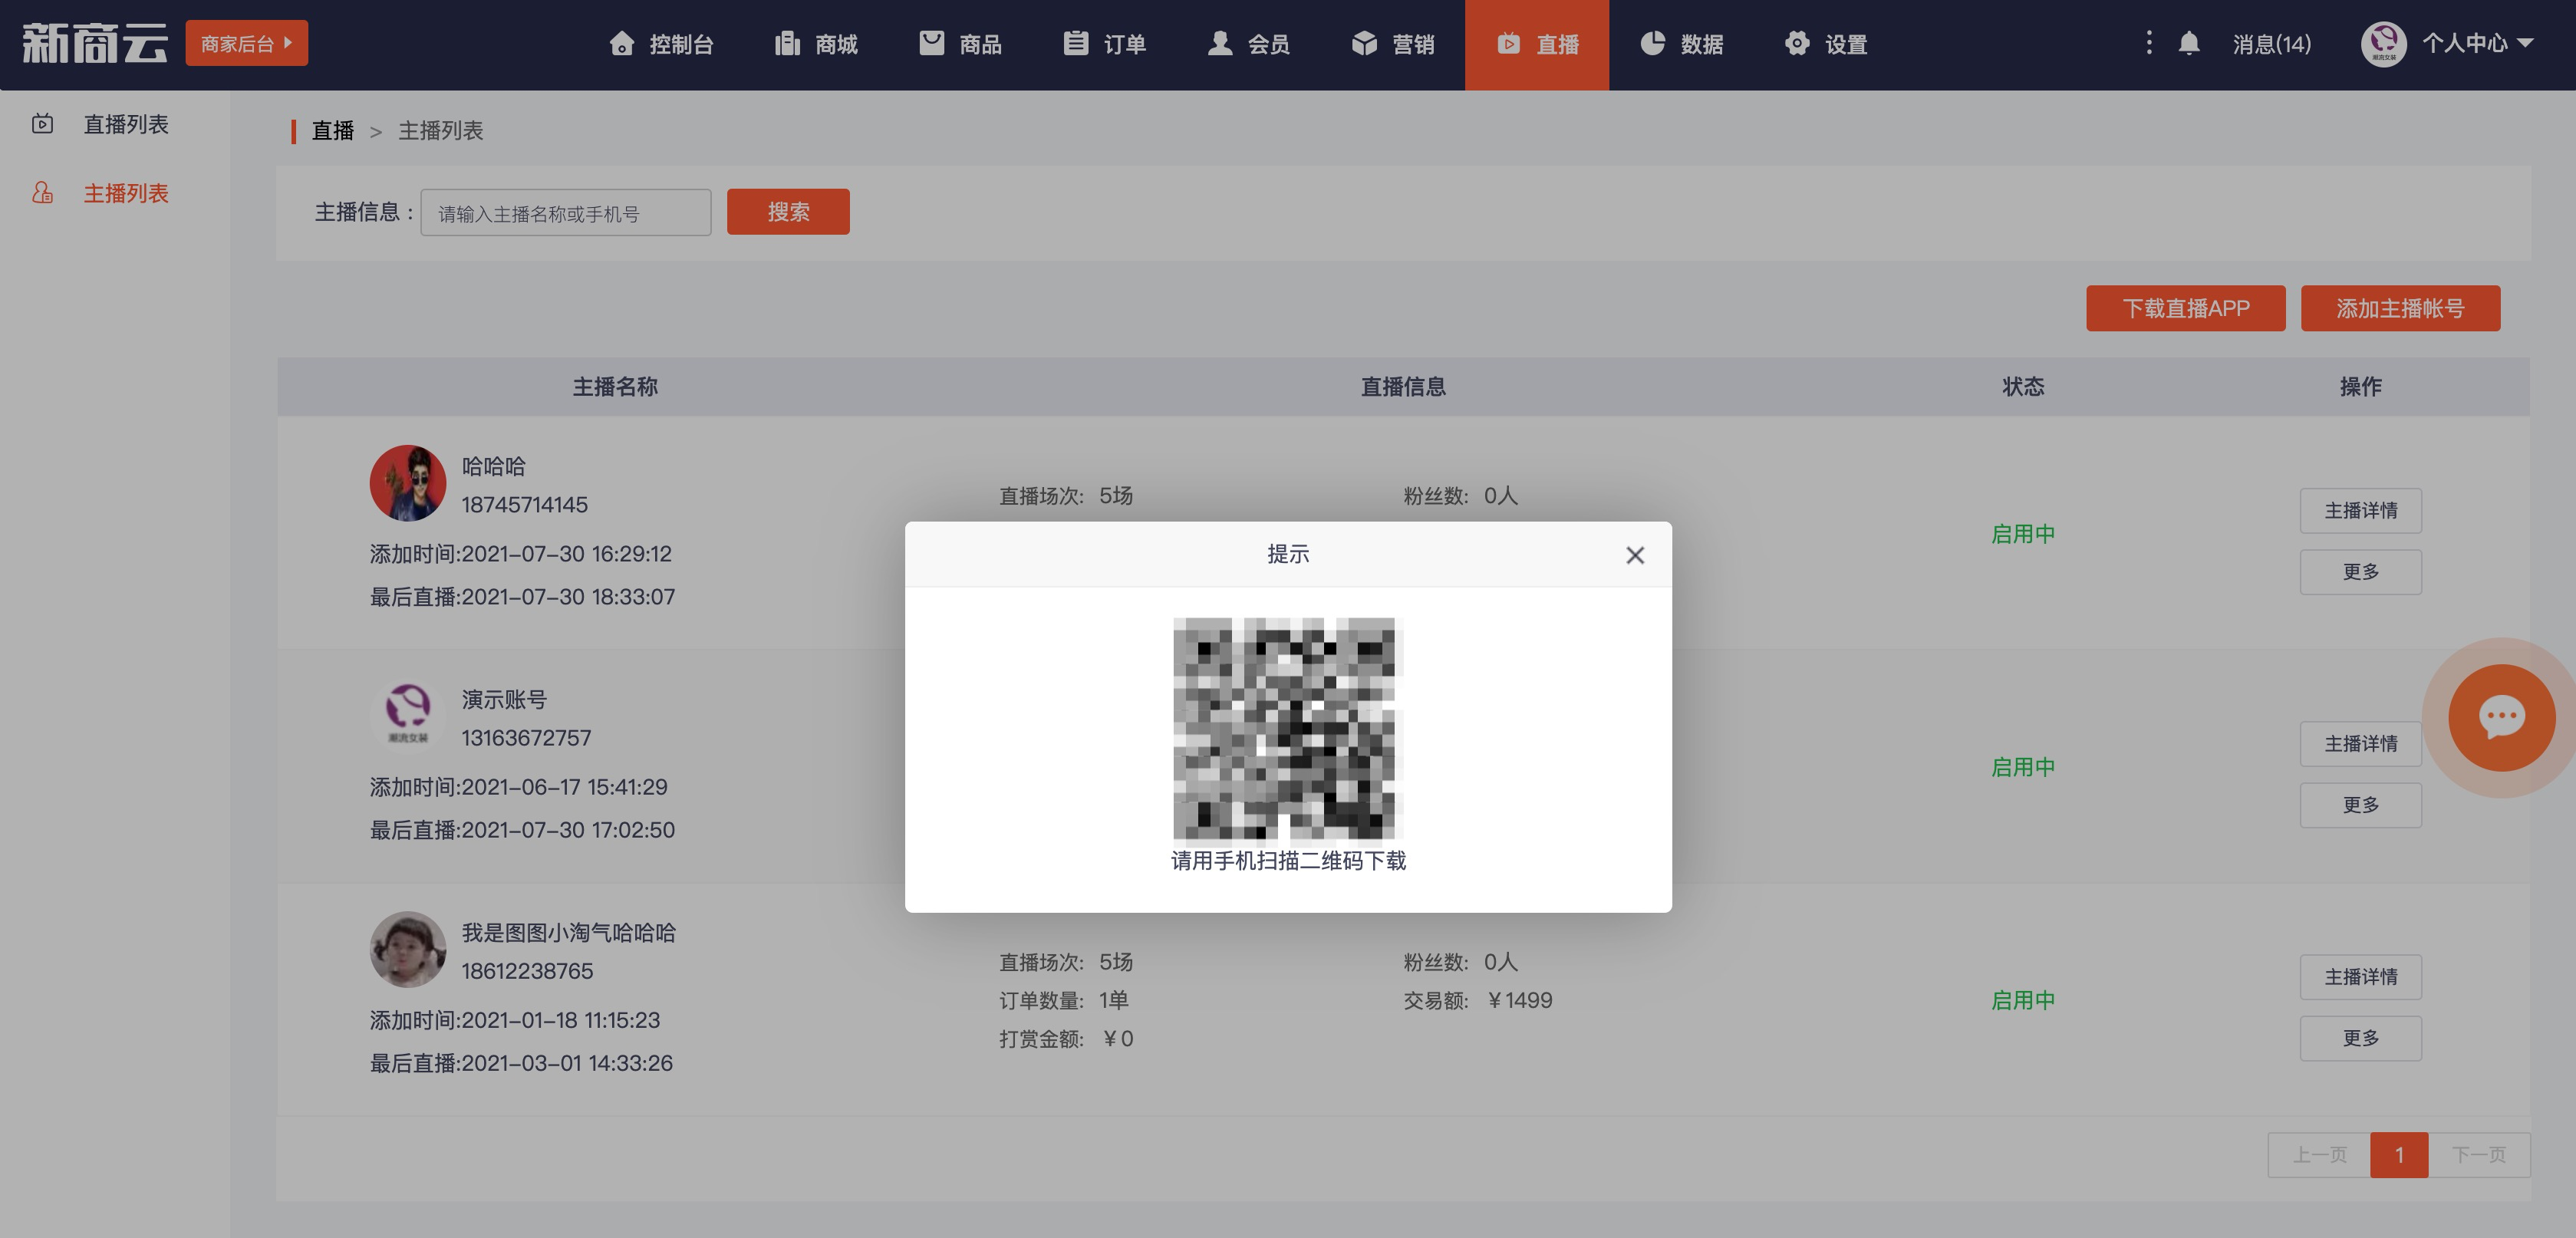Click the 营销 cube icon
The image size is (2576, 1238).
(1364, 44)
